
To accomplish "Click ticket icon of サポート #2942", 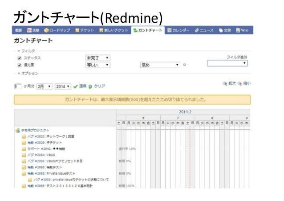I will (24, 149).
